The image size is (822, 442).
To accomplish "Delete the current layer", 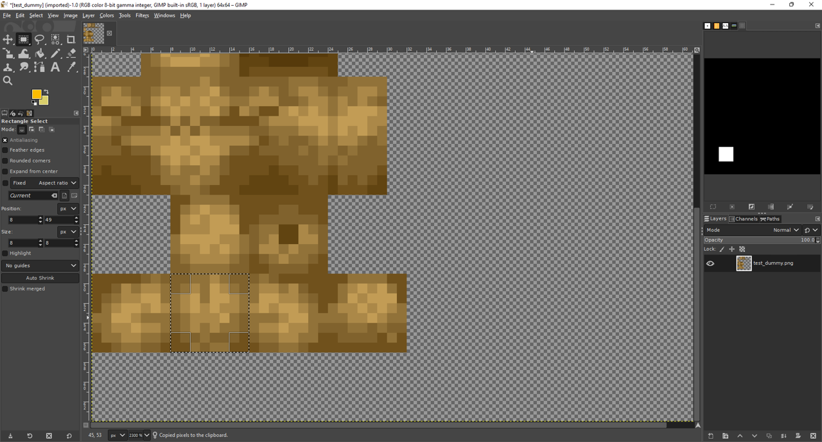I will [812, 436].
